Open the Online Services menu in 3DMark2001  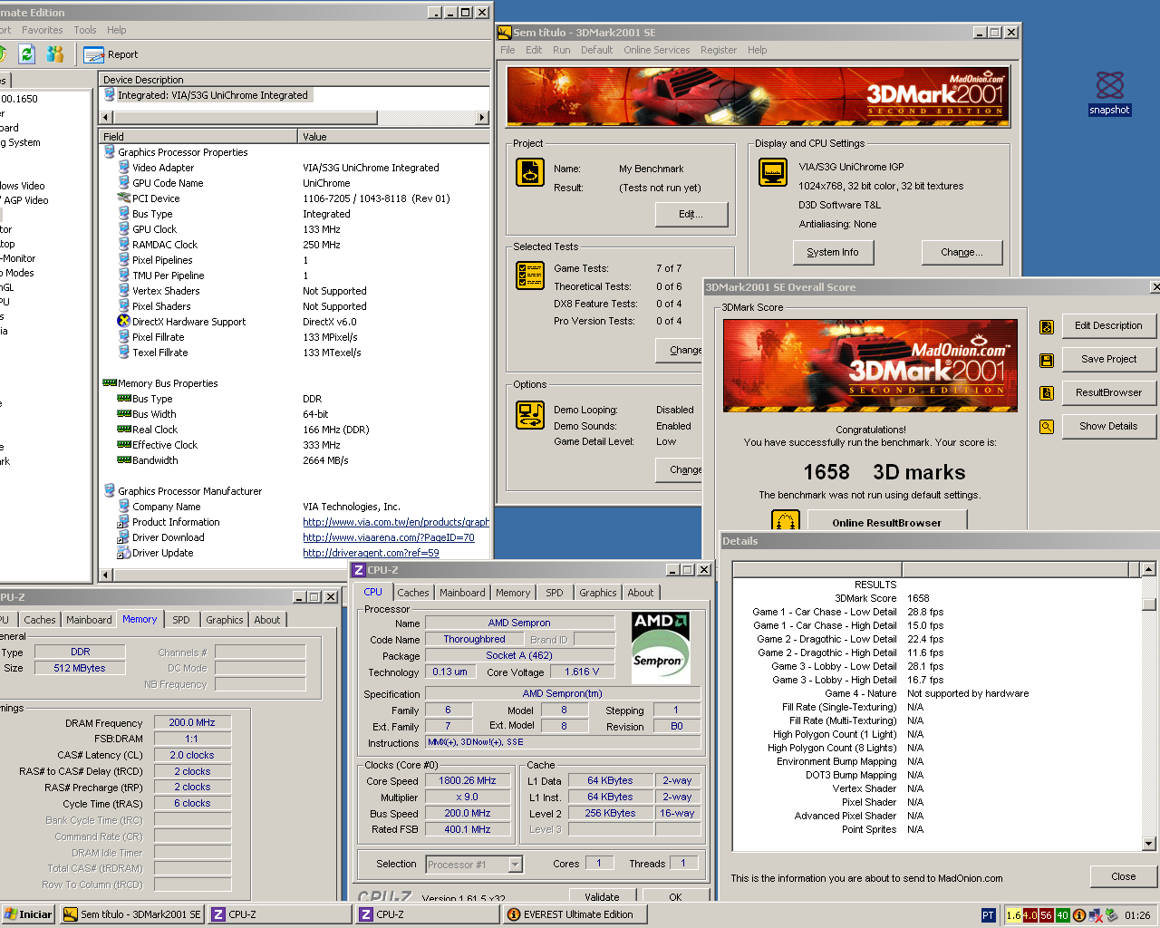click(656, 50)
